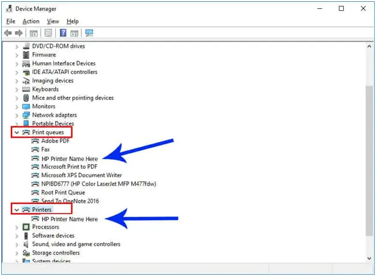The width and height of the screenshot is (376, 276).
Task: Click the Network adapters icon
Action: point(26,115)
